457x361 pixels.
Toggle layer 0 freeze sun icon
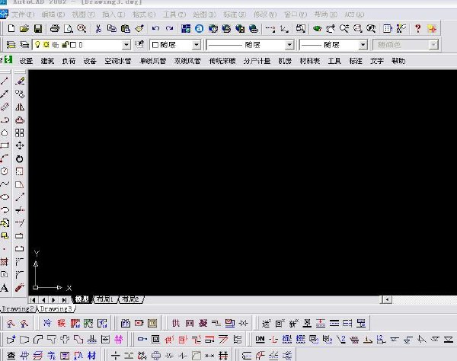(46, 45)
